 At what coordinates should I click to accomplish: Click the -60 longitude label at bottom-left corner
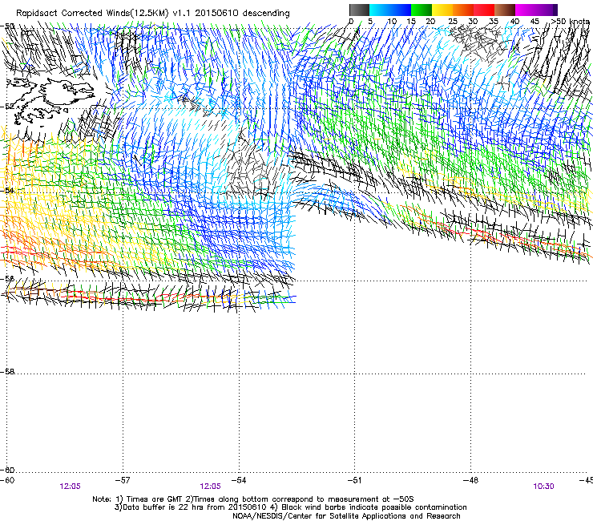(x=7, y=480)
